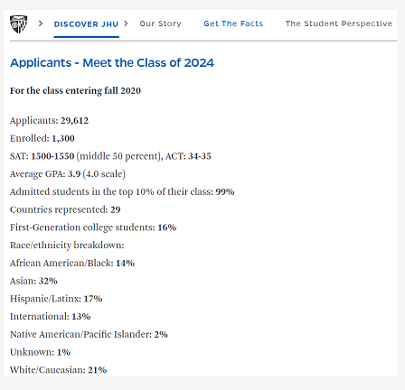Image resolution: width=405 pixels, height=390 pixels.
Task: Click the White/Caucasian: 21% entry
Action: pos(59,370)
